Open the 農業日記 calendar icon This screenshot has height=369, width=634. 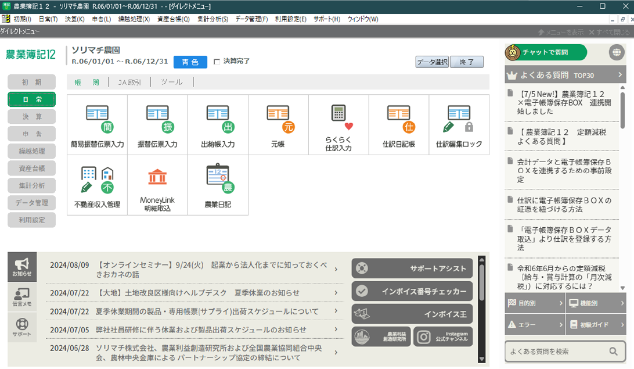tap(218, 184)
